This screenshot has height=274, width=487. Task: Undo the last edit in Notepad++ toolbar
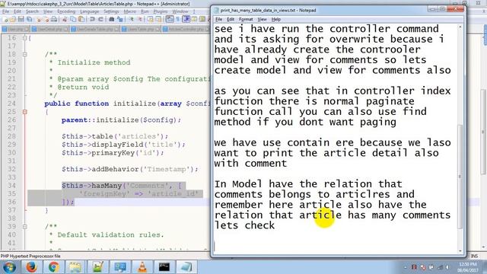pos(92,20)
